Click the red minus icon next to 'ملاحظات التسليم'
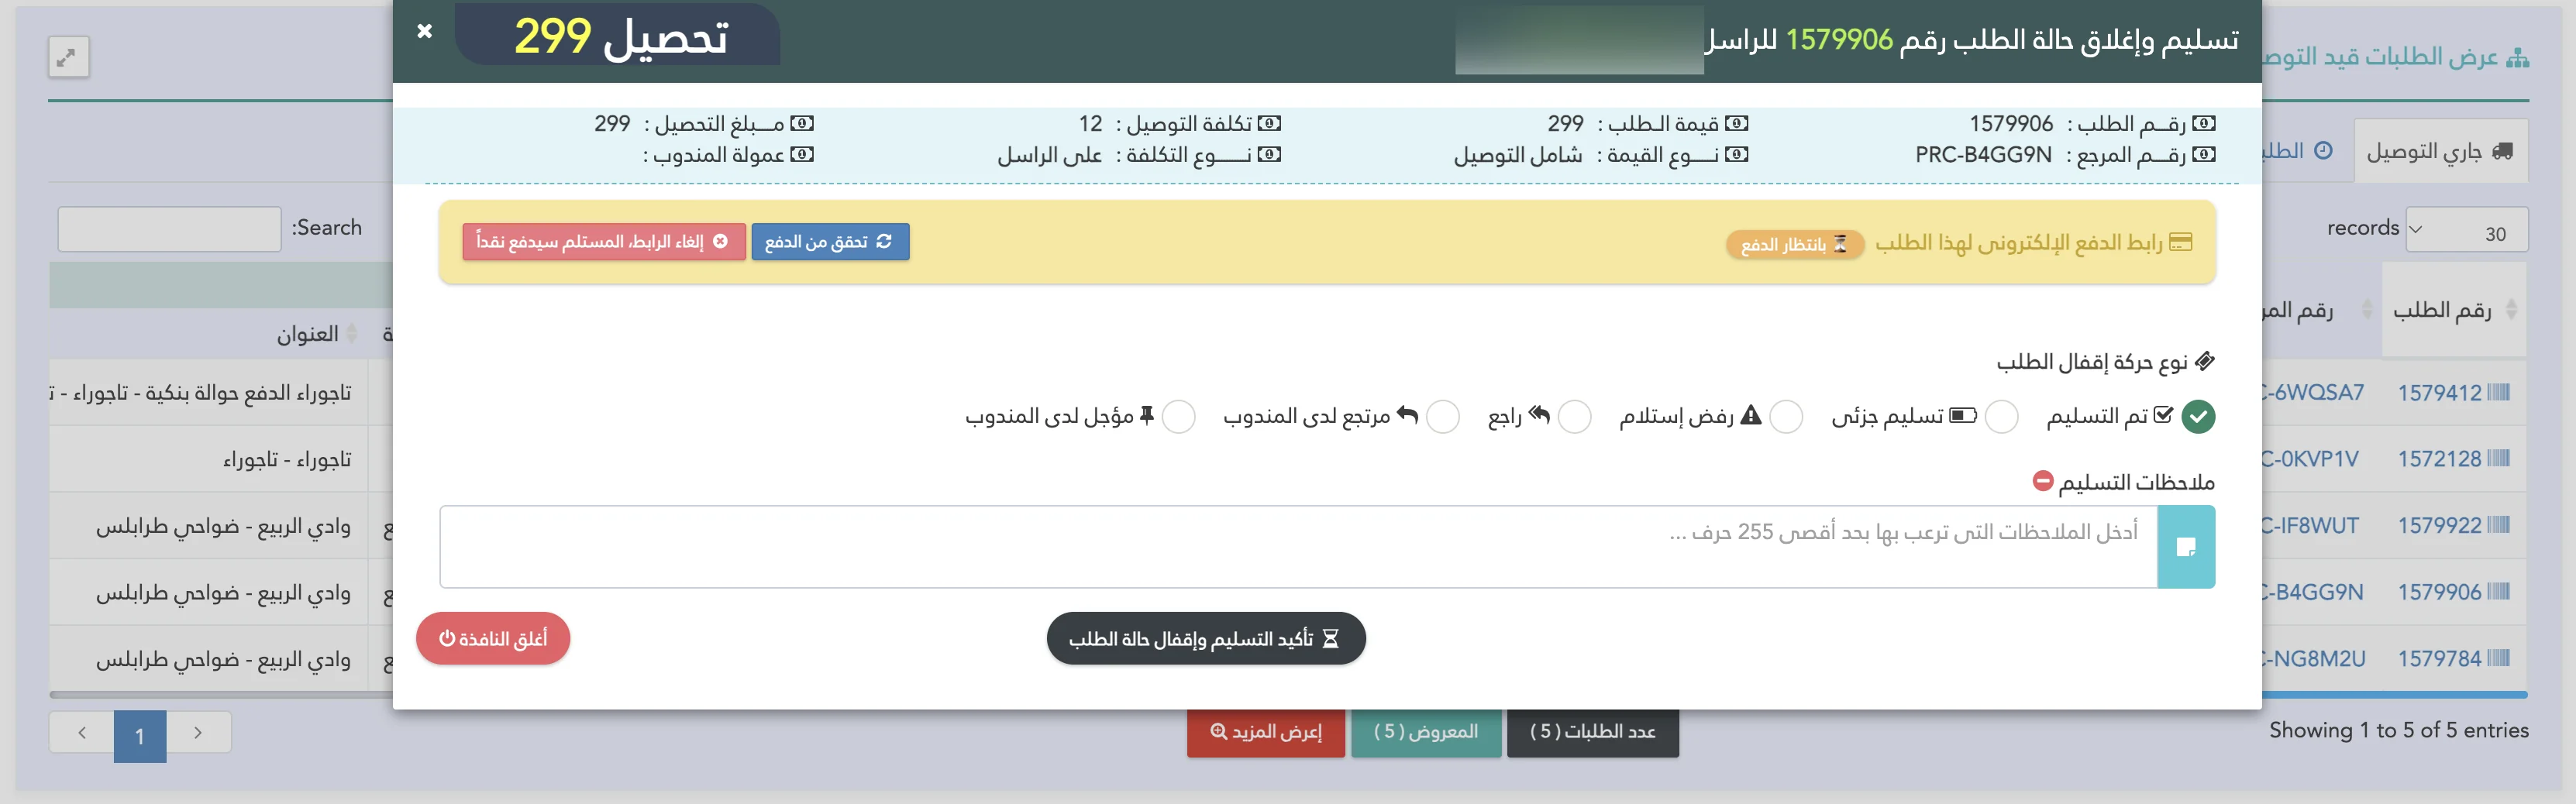This screenshot has width=2576, height=804. pos(2043,481)
